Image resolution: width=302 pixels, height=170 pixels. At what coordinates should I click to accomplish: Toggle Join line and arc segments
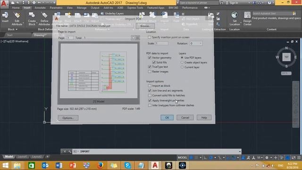click(x=150, y=90)
